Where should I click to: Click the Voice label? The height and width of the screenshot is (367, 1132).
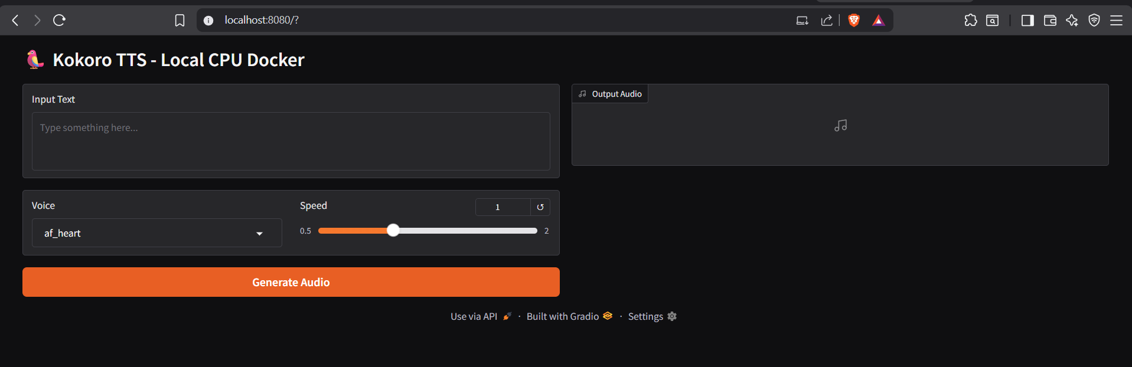[x=43, y=205]
